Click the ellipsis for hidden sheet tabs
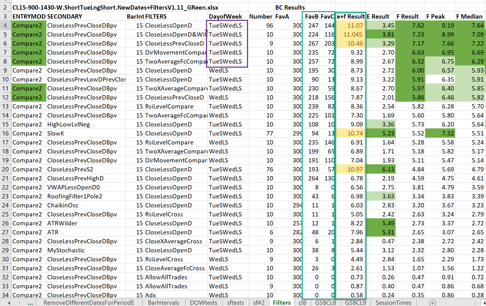486x306 pixels. 30,303
